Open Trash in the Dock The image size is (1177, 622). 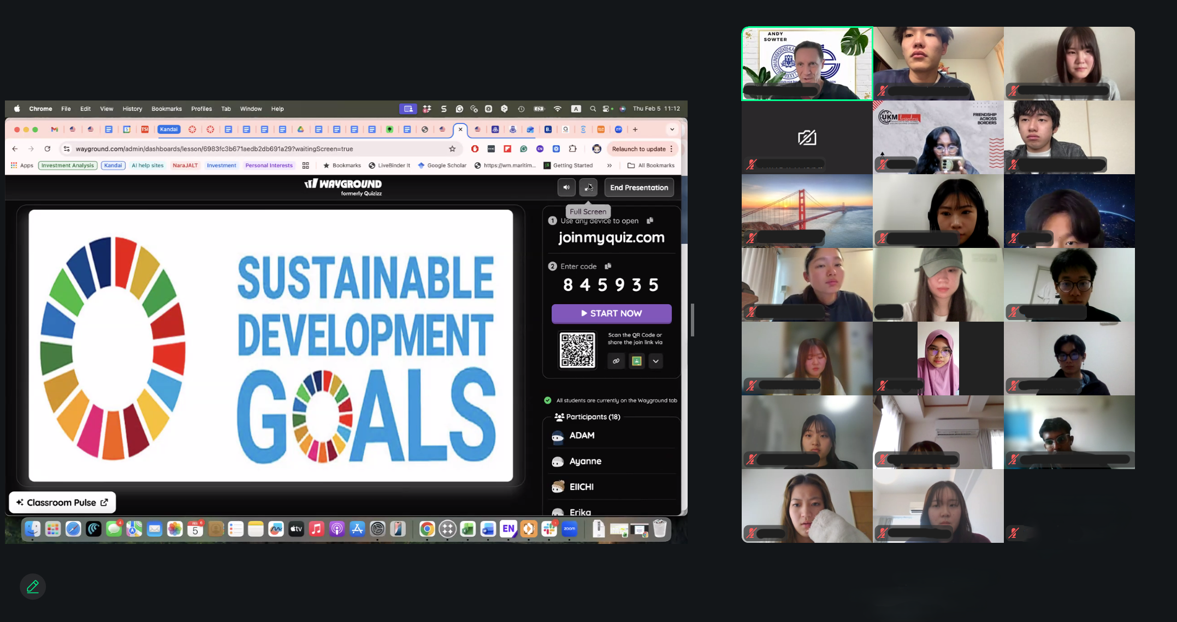pos(660,529)
